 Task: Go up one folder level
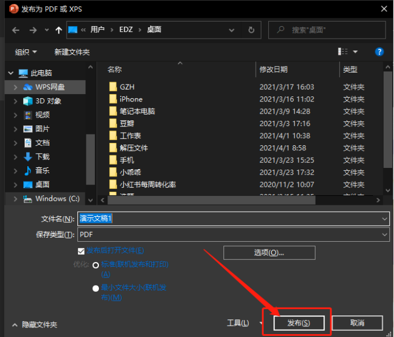(x=59, y=30)
